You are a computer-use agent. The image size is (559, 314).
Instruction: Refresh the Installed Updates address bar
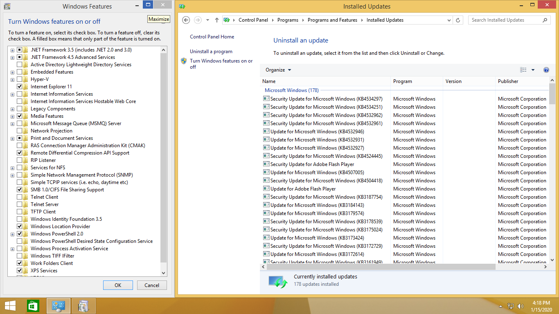(458, 20)
